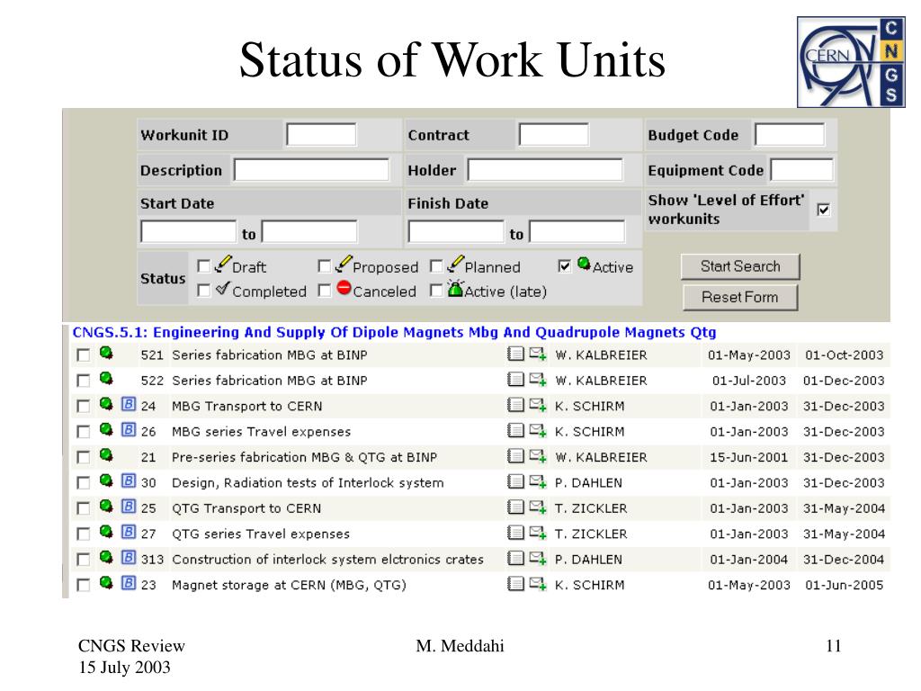The image size is (921, 691).
Task: Click 'Construction of interlock system elctronics crates' text
Action: (327, 560)
